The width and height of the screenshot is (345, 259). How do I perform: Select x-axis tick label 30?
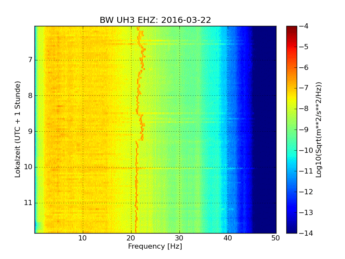(x=179, y=238)
